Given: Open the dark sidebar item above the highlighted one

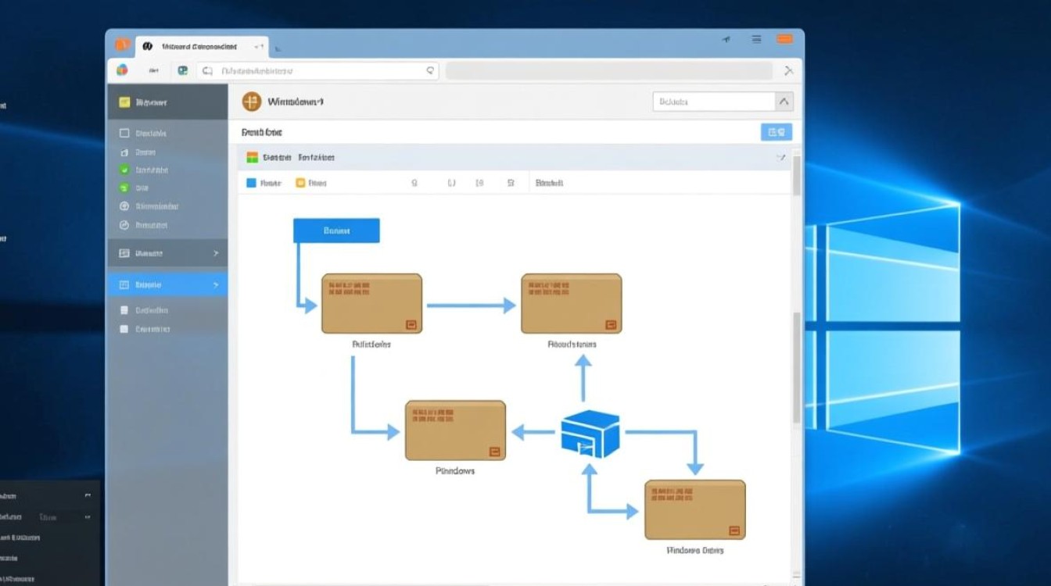Looking at the screenshot, I should tap(167, 253).
